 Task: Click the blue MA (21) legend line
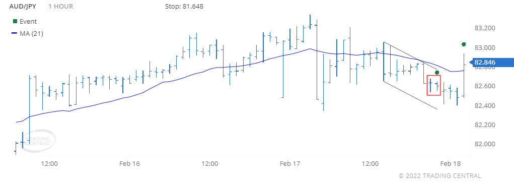click(15, 33)
